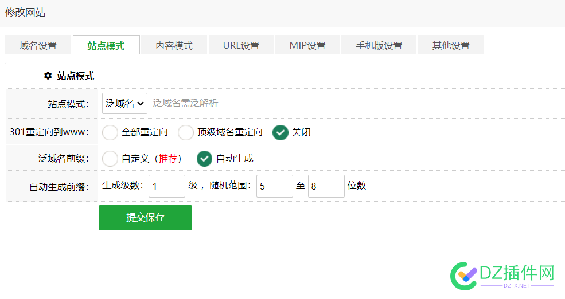Choose 顶级域名重定向 radio option

[x=186, y=132]
